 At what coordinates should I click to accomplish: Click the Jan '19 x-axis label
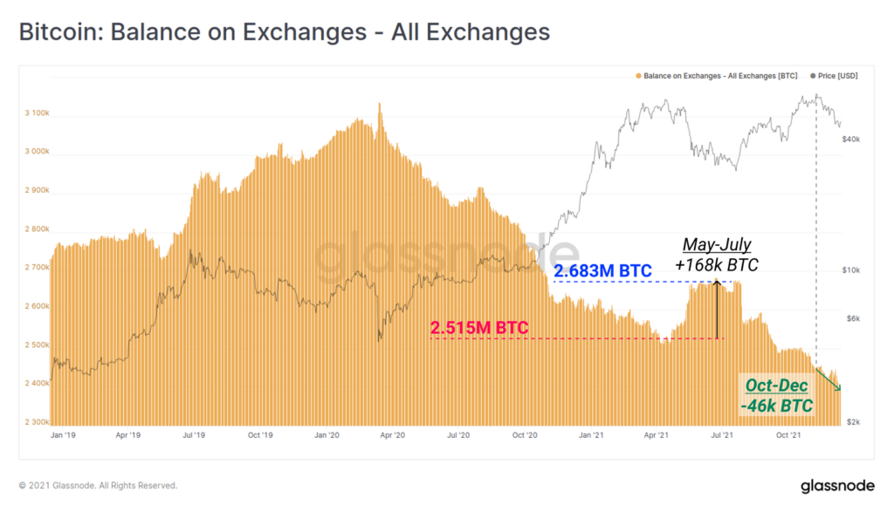click(x=62, y=433)
